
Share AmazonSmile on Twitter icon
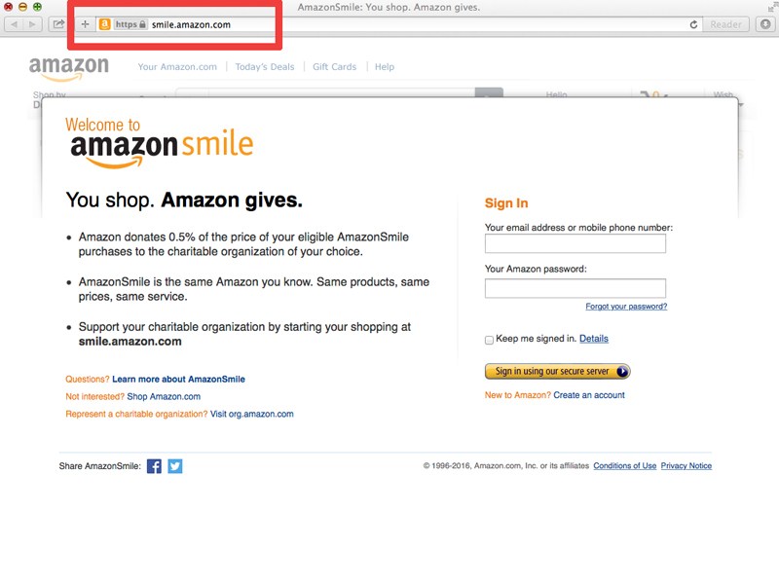coord(175,466)
